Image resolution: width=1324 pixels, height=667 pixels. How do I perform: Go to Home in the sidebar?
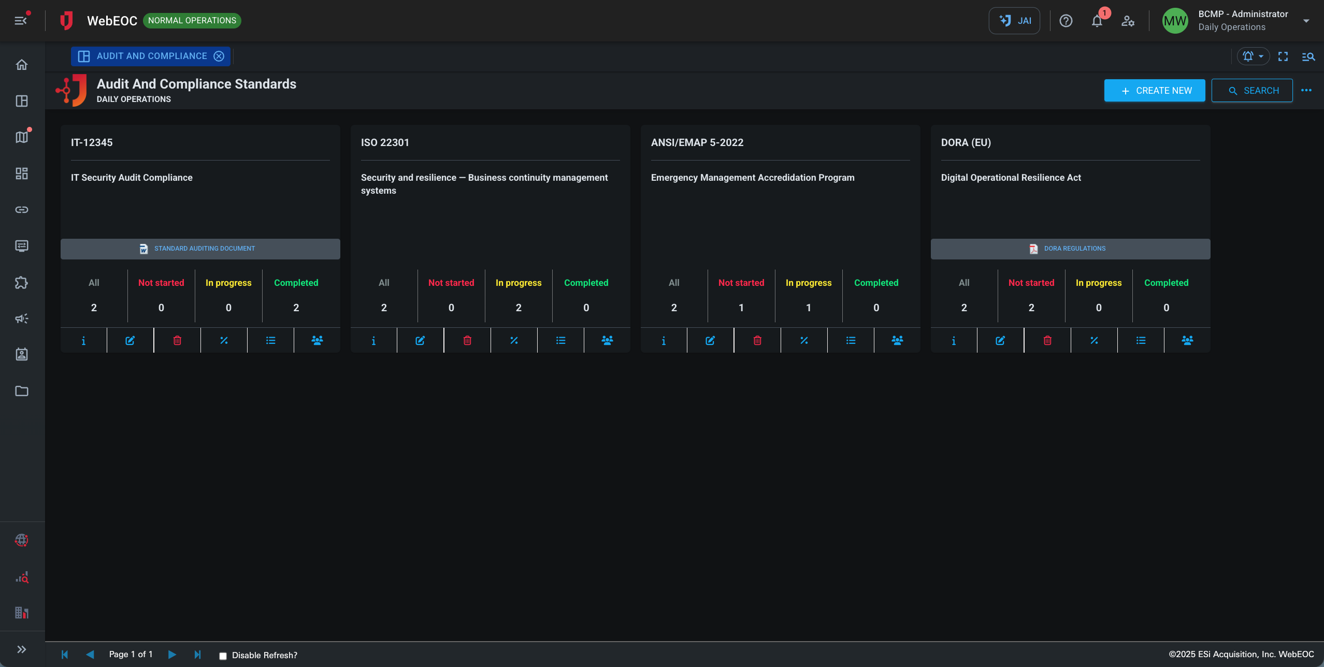click(21, 65)
